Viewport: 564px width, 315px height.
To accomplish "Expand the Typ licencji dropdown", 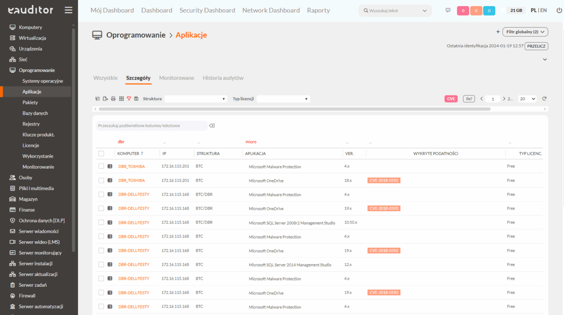I will pyautogui.click(x=283, y=99).
